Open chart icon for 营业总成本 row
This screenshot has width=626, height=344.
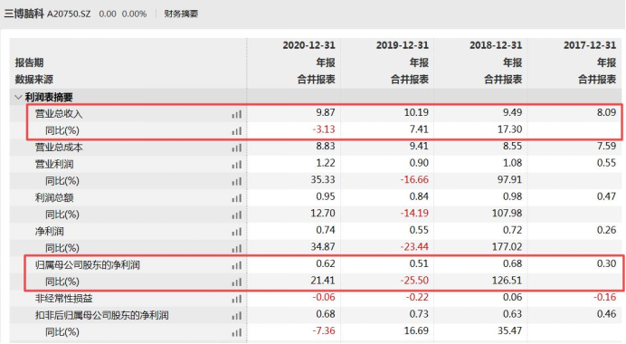(237, 148)
